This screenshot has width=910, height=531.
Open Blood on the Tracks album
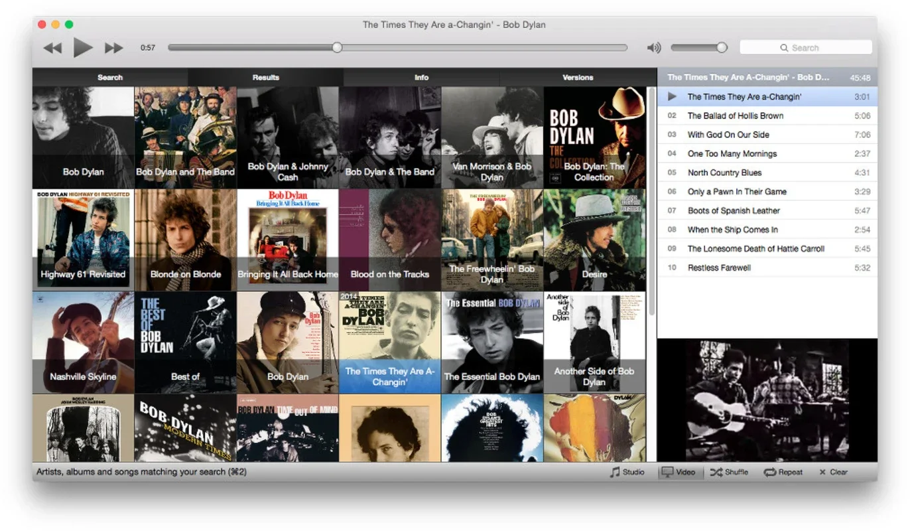point(390,240)
